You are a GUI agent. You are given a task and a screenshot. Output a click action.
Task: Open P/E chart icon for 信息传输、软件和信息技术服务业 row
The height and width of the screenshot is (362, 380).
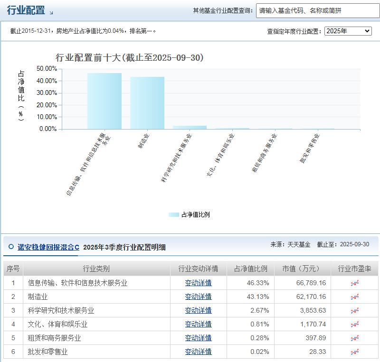(x=354, y=283)
